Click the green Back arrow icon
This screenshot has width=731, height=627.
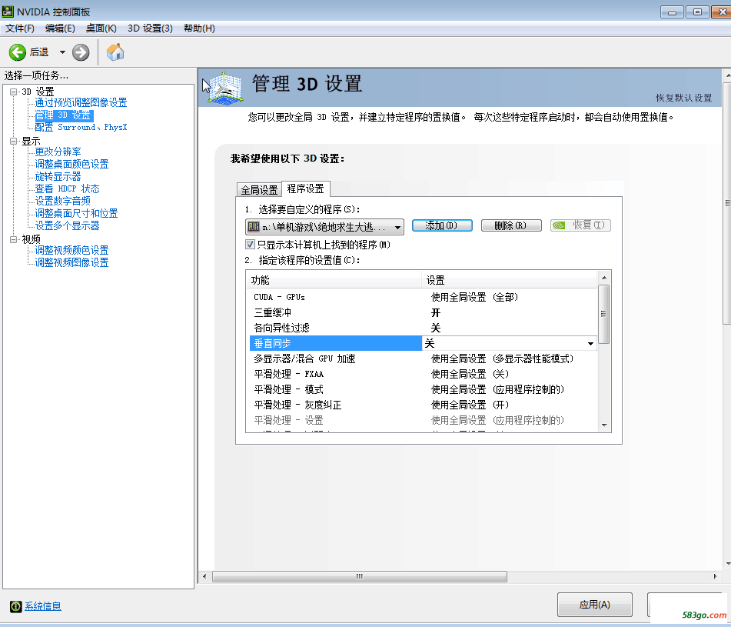coord(17,52)
